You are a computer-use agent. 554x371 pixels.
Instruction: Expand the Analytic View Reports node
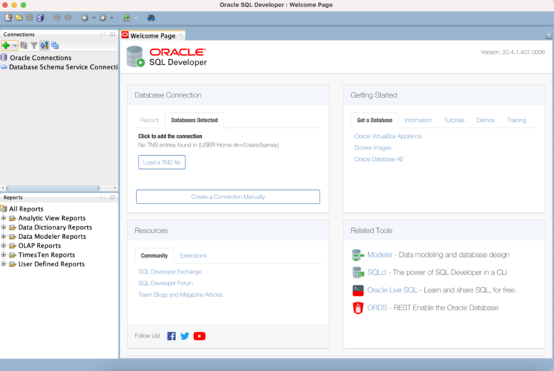pyautogui.click(x=4, y=218)
